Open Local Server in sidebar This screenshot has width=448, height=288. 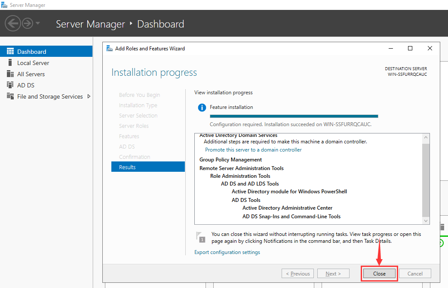coord(33,63)
